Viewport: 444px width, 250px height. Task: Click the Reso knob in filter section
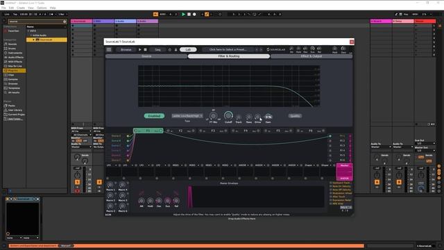(x=248, y=117)
